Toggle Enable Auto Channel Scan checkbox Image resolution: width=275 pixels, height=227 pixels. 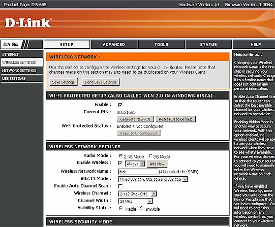point(120,186)
